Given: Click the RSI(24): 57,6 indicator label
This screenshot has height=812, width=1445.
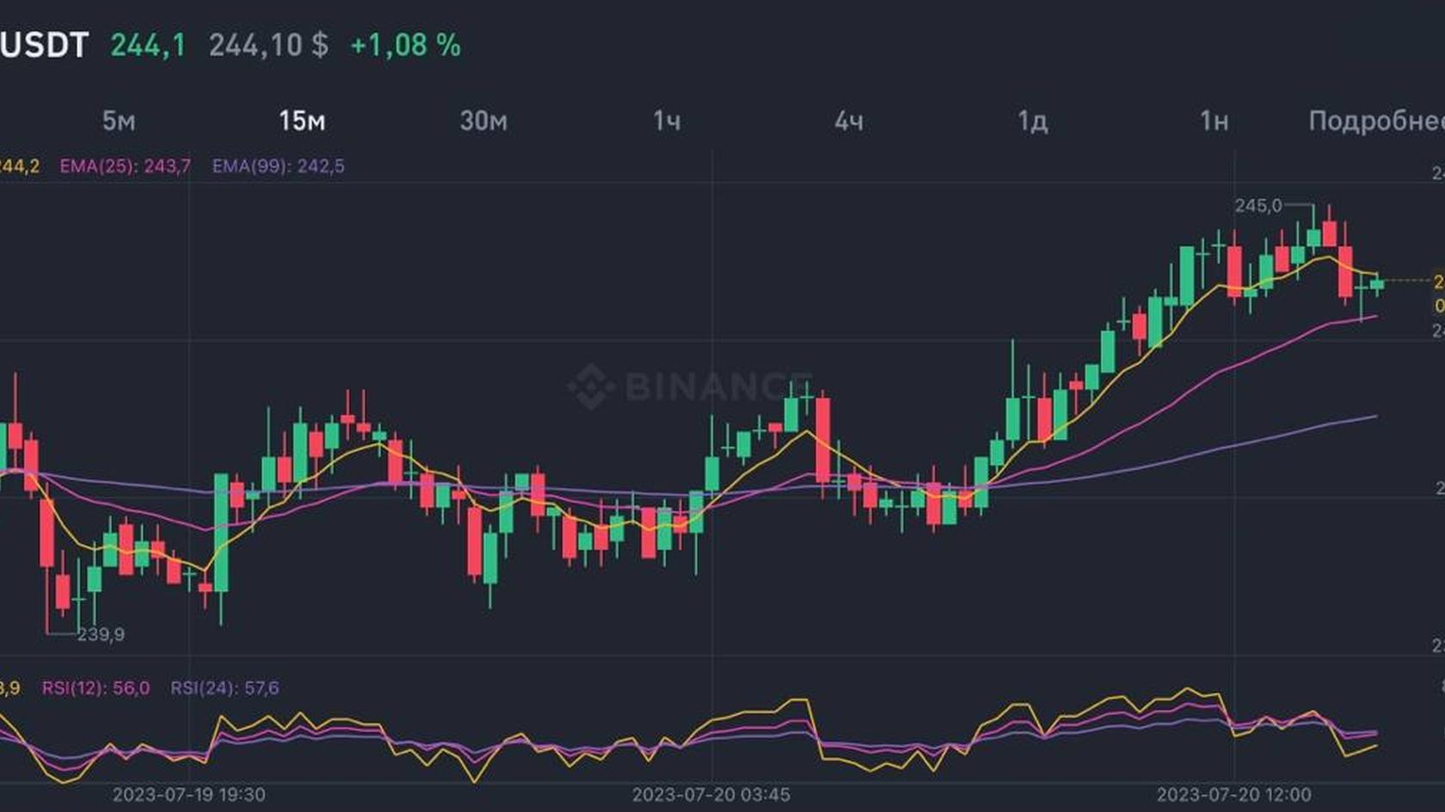Looking at the screenshot, I should pos(224,688).
